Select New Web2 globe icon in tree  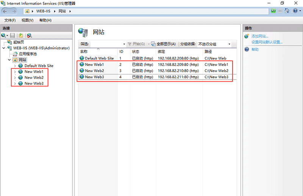tap(20, 77)
